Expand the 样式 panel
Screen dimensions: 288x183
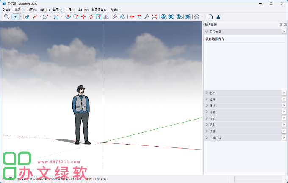[207, 105]
